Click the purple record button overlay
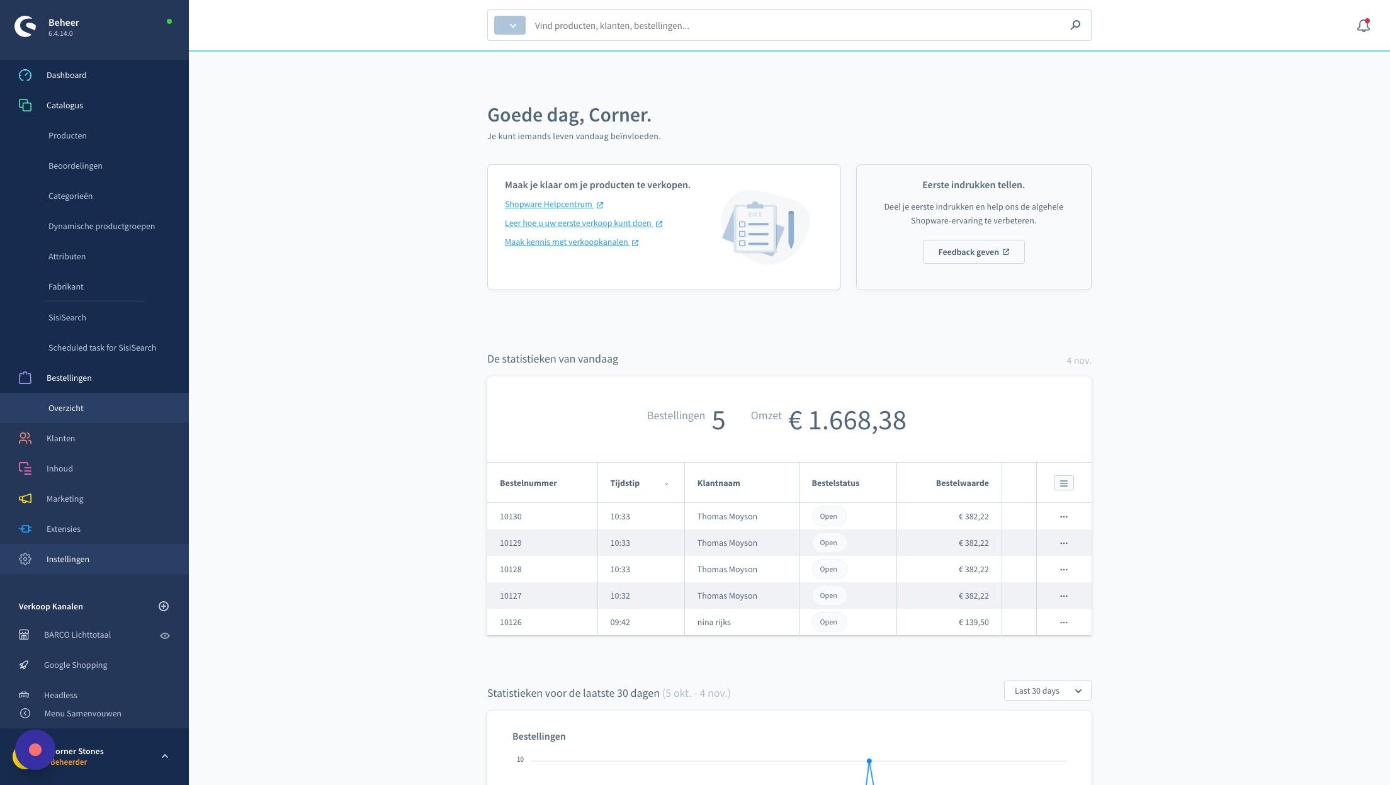This screenshot has width=1390, height=785. (35, 750)
